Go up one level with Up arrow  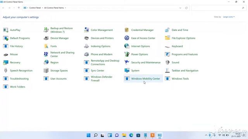tap(19, 8)
